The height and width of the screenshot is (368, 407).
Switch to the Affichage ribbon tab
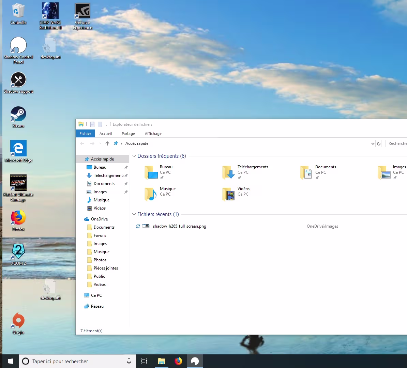coord(153,134)
